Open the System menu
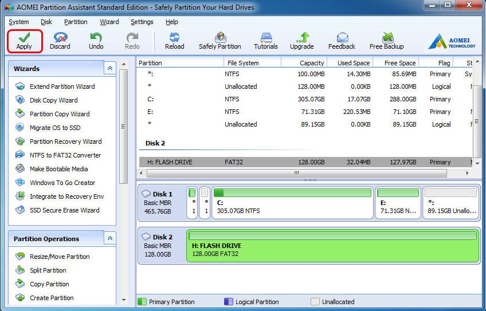 tap(19, 22)
